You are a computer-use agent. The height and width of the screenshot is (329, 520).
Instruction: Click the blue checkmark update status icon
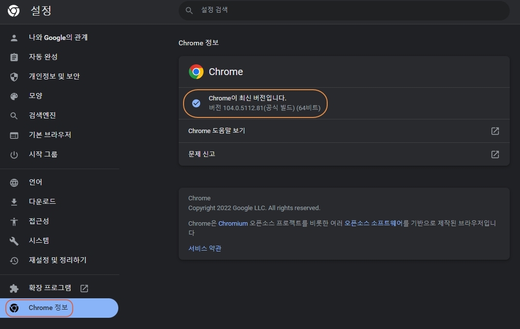tap(196, 103)
